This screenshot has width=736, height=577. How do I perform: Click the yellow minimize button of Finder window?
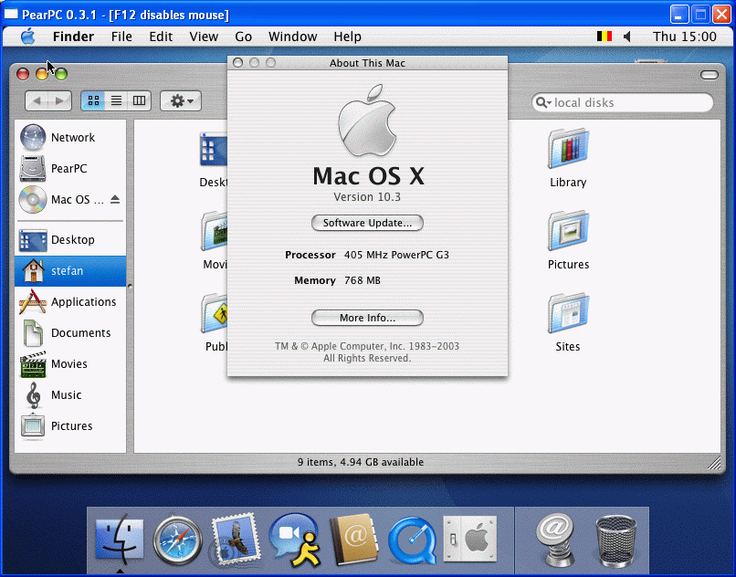[x=42, y=74]
